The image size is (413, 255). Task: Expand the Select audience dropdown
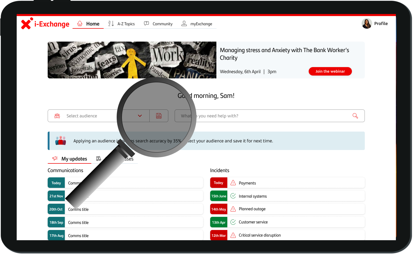tap(99, 116)
